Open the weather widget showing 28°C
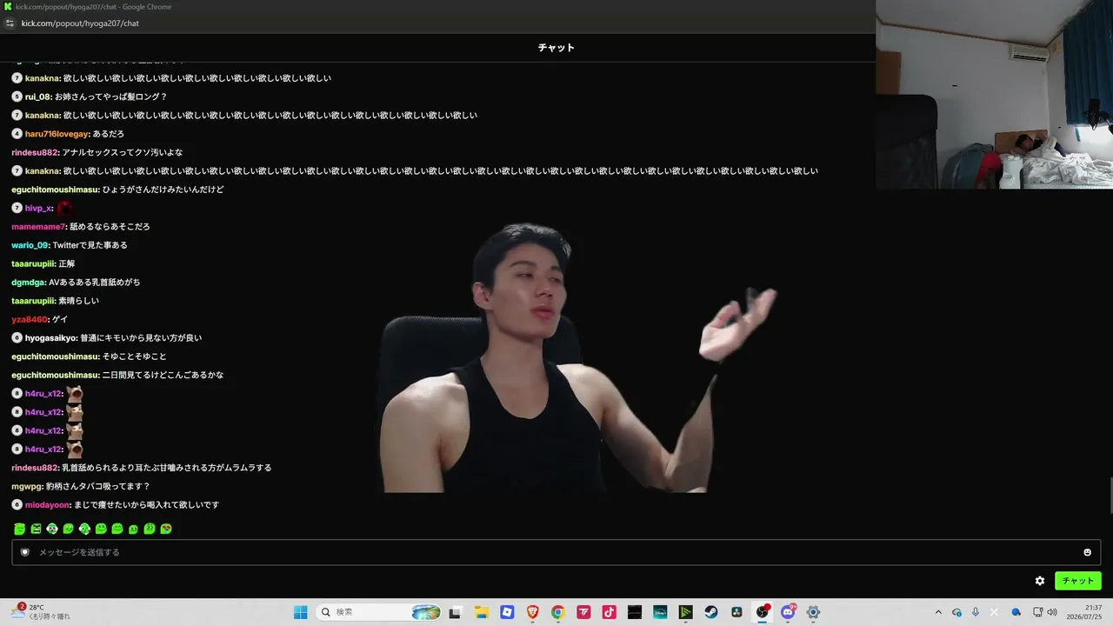The height and width of the screenshot is (626, 1113). click(42, 612)
